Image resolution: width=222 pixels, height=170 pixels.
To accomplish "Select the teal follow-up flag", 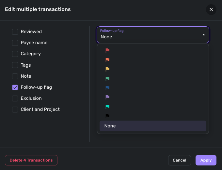I will coord(107,107).
